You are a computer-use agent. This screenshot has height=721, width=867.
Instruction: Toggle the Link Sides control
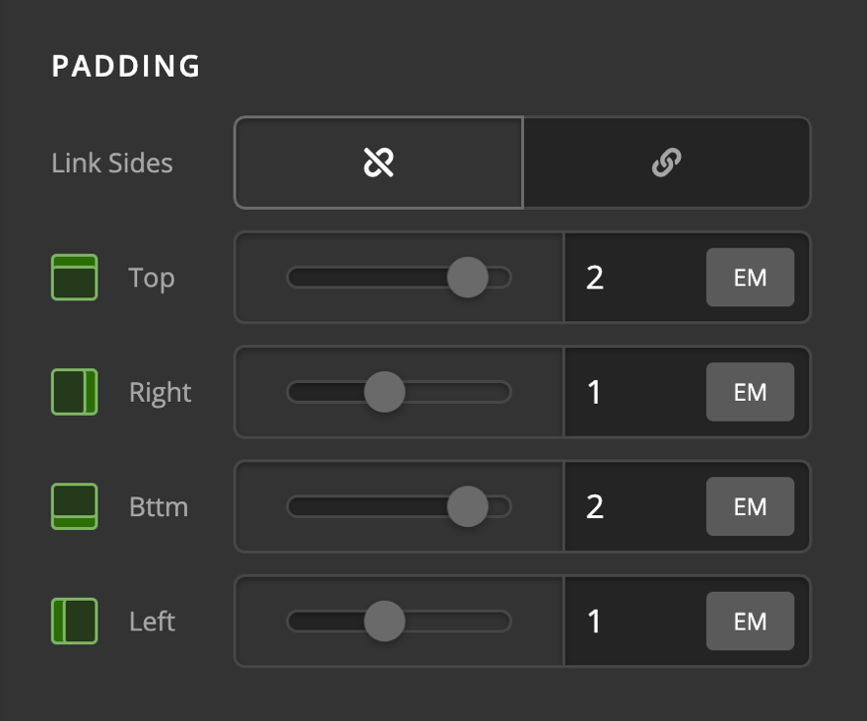(x=522, y=163)
